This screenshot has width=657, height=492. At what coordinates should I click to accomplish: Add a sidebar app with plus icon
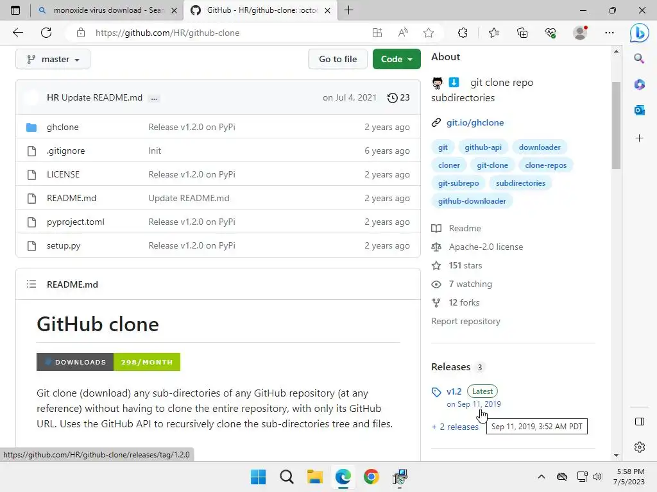point(639,138)
